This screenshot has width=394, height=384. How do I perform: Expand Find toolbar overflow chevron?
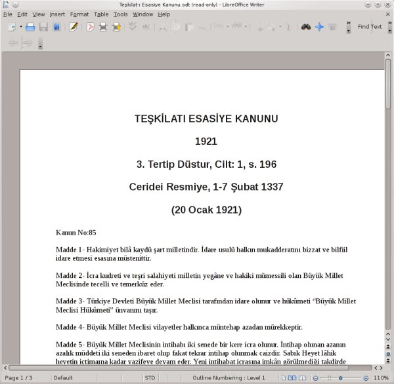pyautogui.click(x=389, y=23)
